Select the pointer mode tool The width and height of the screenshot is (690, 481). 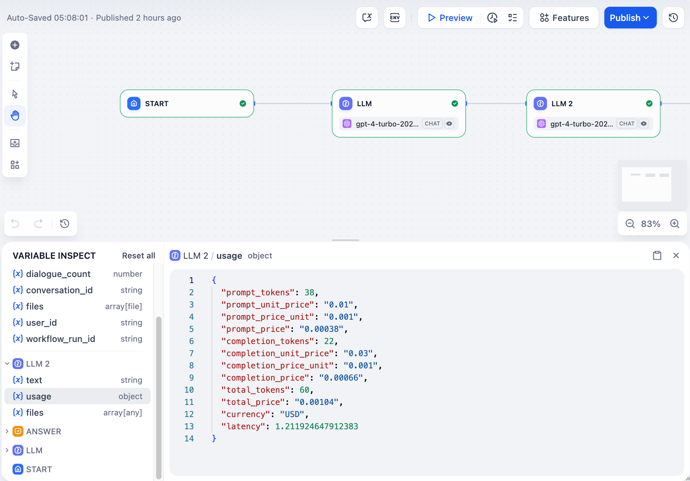pos(15,94)
